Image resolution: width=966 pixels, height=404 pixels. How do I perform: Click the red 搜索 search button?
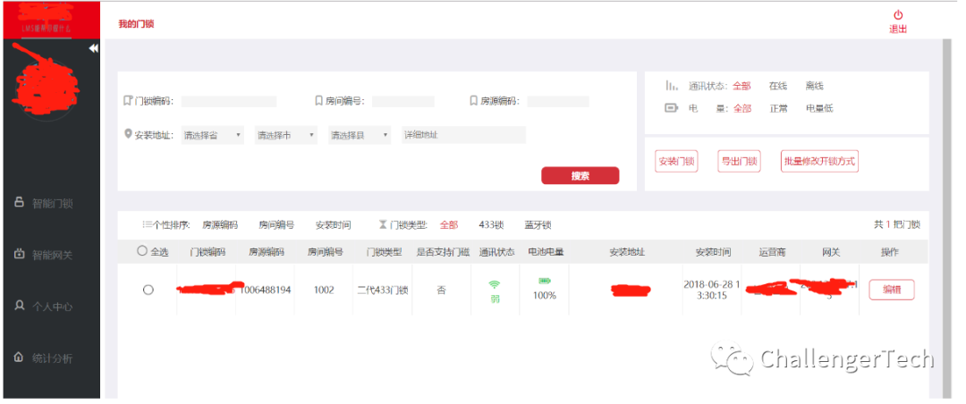pyautogui.click(x=580, y=175)
